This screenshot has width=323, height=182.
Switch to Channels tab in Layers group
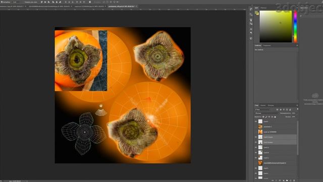(263, 106)
